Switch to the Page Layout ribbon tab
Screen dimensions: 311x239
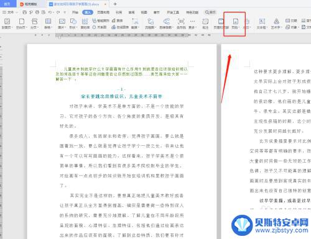point(103,12)
